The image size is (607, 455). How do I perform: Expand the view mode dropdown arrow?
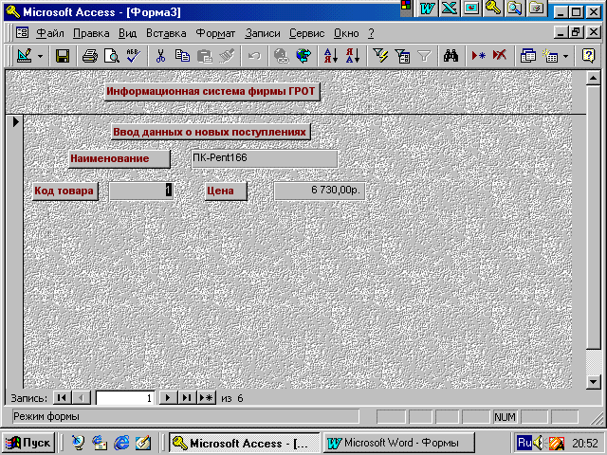pyautogui.click(x=40, y=57)
